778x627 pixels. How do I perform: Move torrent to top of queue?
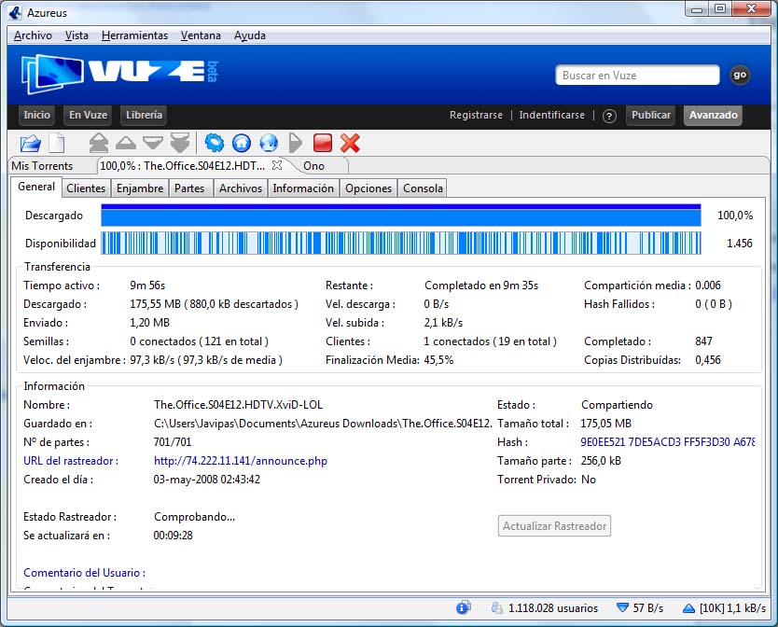(x=99, y=143)
